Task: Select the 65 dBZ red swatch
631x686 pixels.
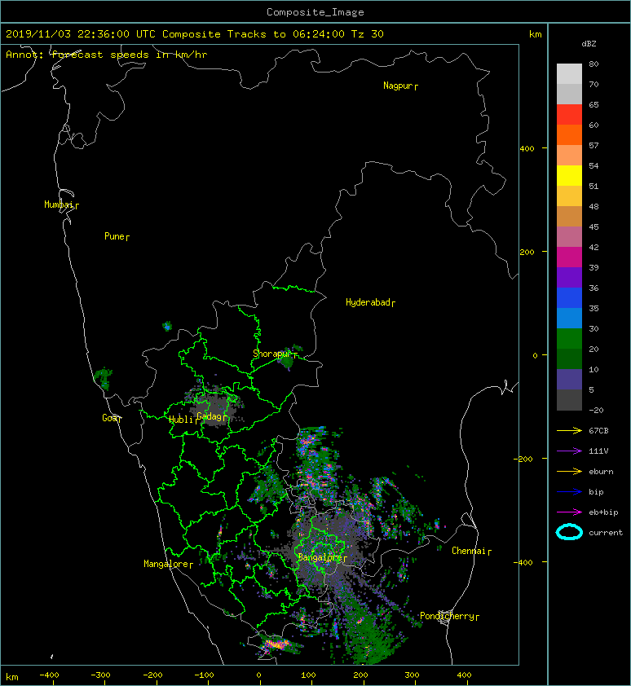Action: [569, 114]
